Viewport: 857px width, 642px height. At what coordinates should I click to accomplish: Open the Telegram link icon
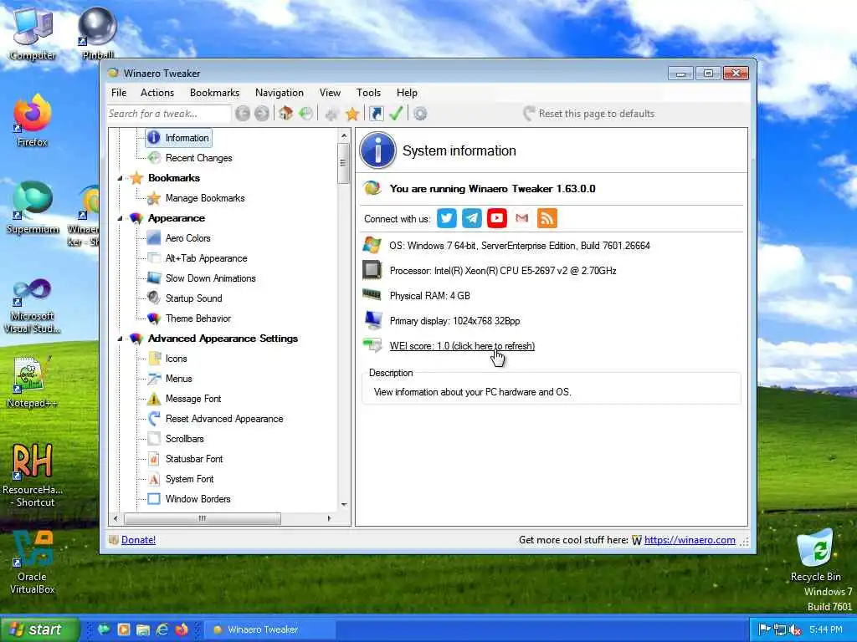(472, 218)
